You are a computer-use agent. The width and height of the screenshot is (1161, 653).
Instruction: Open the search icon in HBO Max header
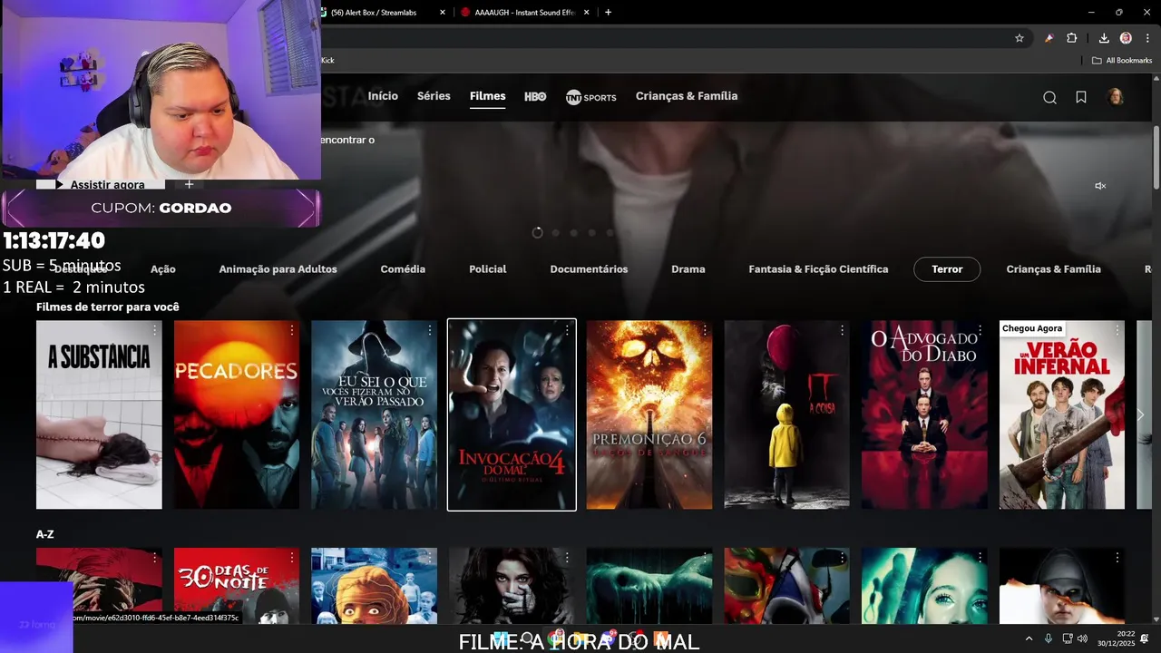(x=1049, y=98)
